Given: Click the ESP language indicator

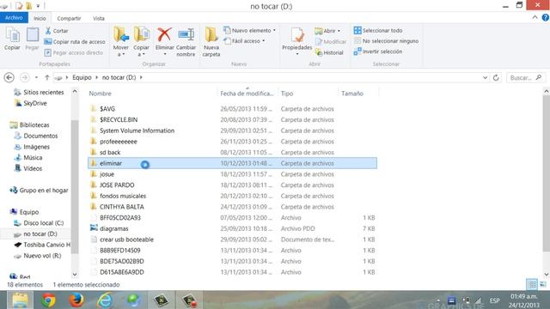Looking at the screenshot, I should click(x=495, y=300).
